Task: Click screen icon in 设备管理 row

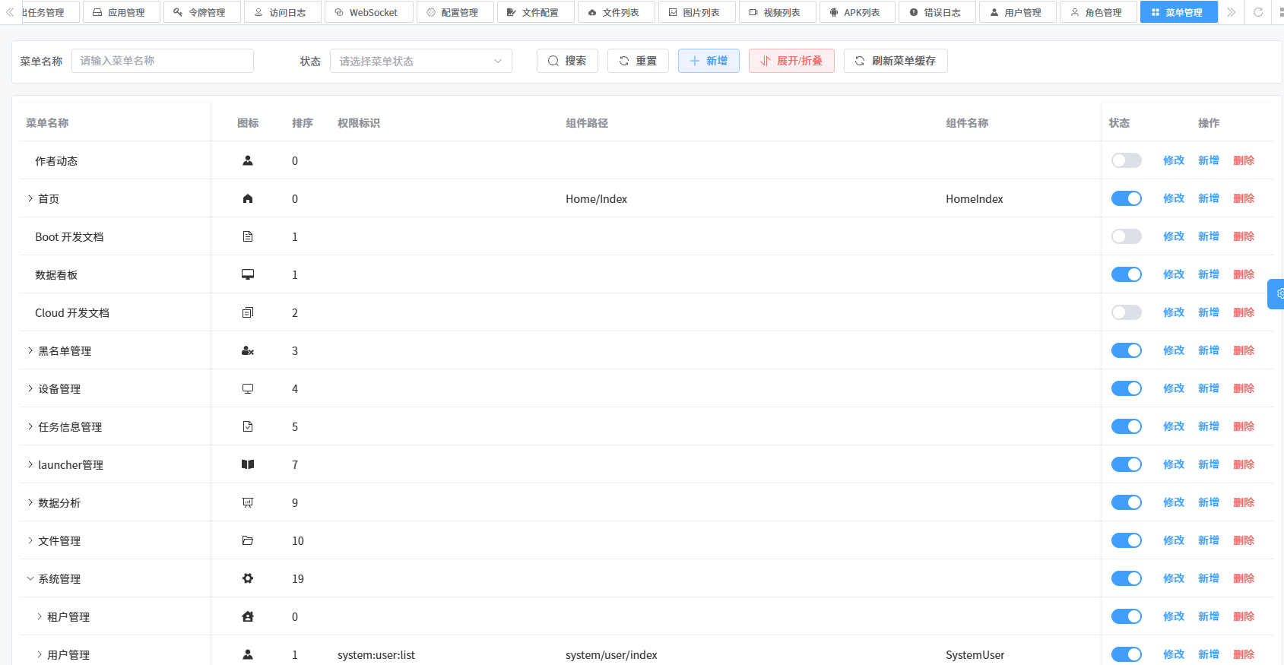Action: click(x=248, y=388)
